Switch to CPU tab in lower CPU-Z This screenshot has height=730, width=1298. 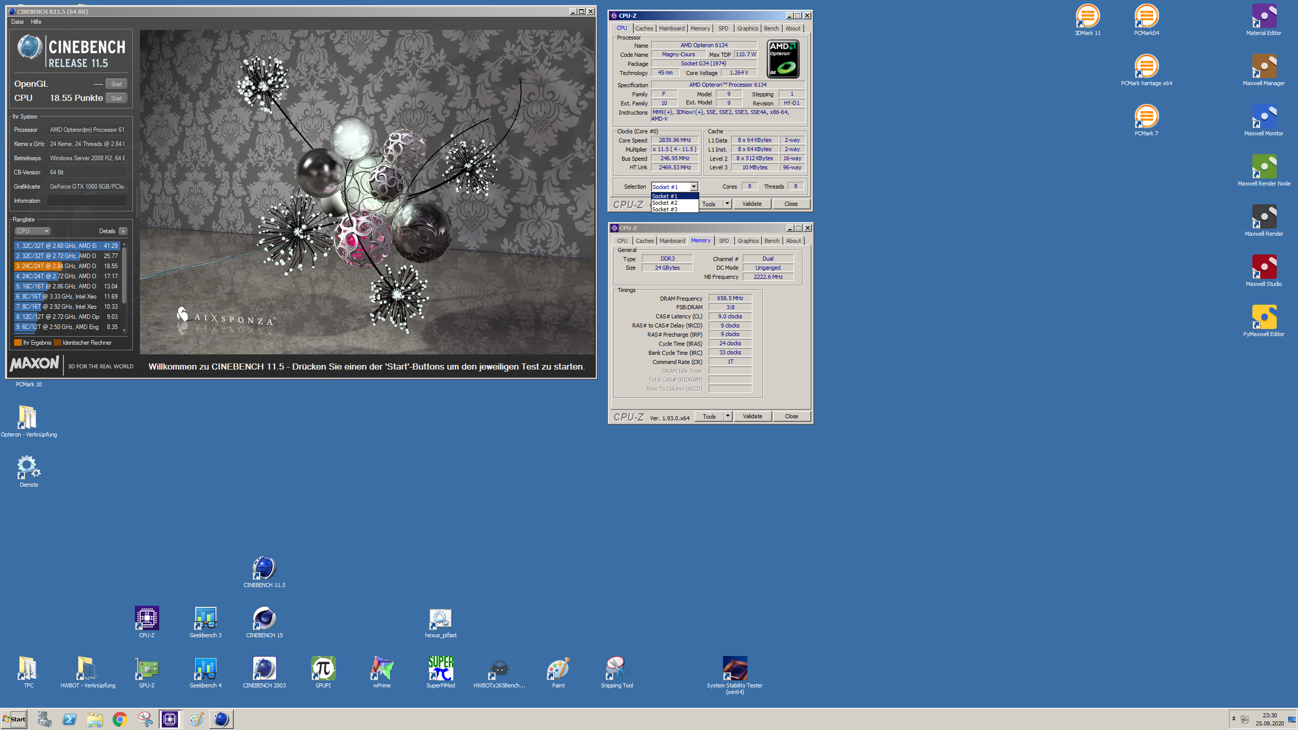coord(622,241)
